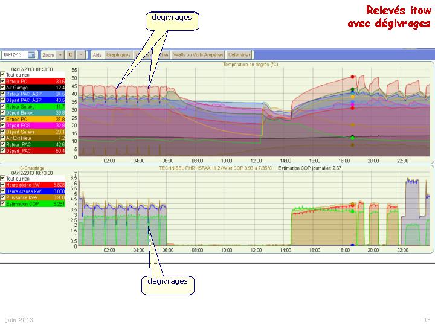Viewport: 435px width, 326px height.
Task: Click the zoom reset O button
Action: pyautogui.click(x=71, y=55)
